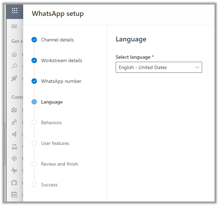This screenshot has width=219, height=206.
Task: Click the Success step circle
Action: coord(34,185)
